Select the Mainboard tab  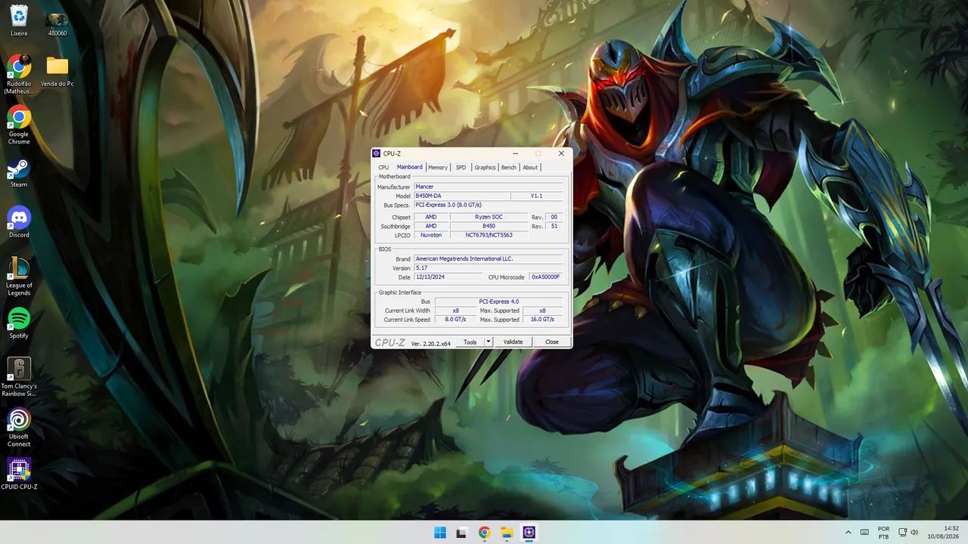click(409, 167)
